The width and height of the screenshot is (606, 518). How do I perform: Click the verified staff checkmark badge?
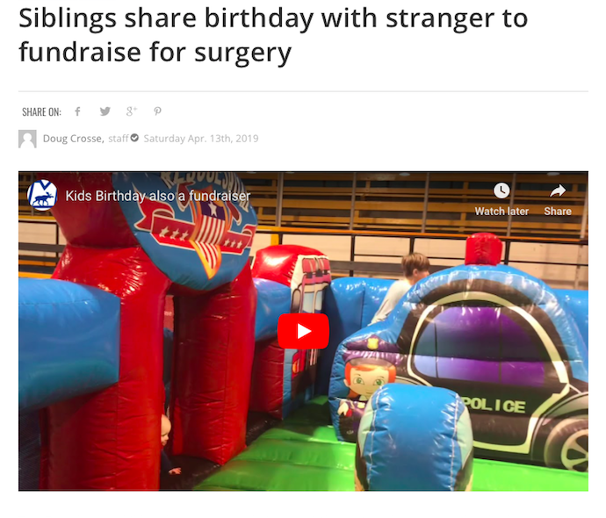click(134, 138)
